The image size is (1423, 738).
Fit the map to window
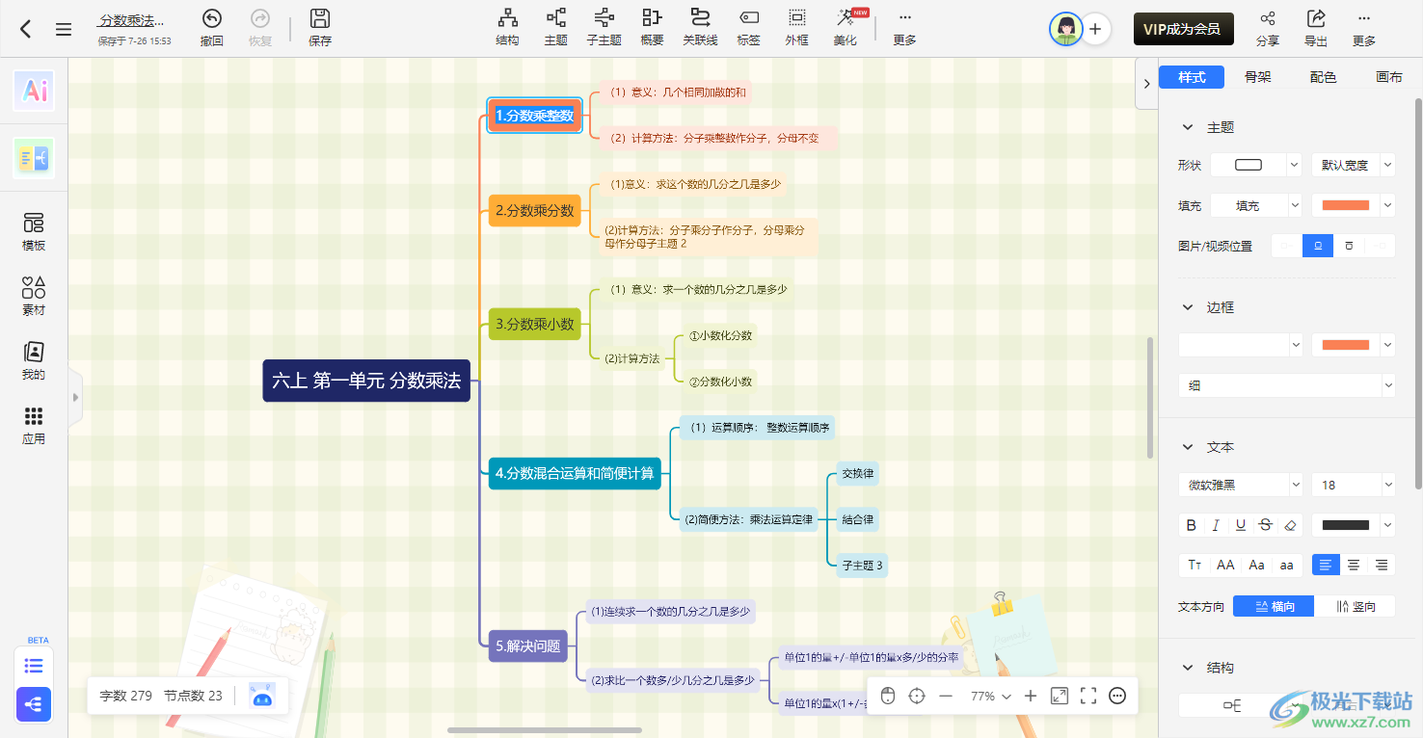click(1060, 696)
